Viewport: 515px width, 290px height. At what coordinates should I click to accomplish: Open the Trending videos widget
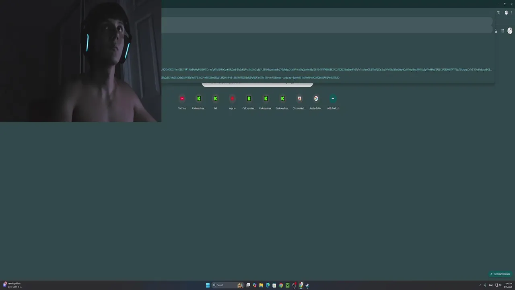pyautogui.click(x=12, y=285)
